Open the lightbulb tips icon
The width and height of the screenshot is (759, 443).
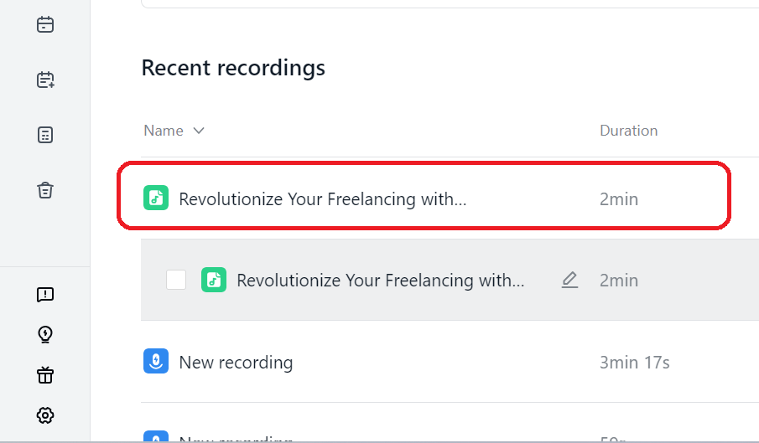45,334
